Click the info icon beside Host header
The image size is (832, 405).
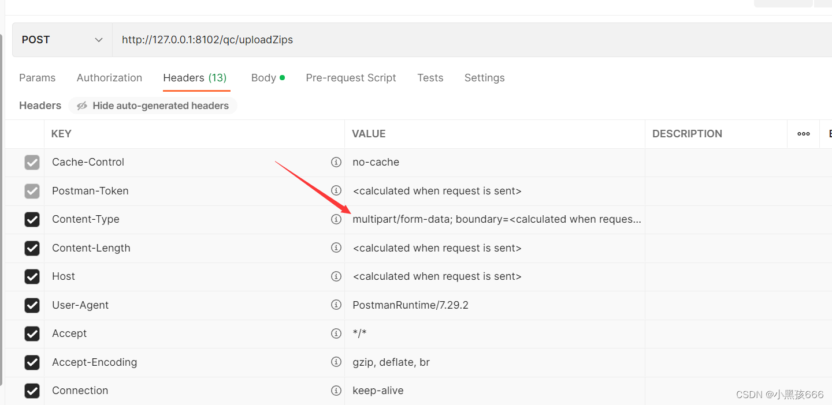336,276
